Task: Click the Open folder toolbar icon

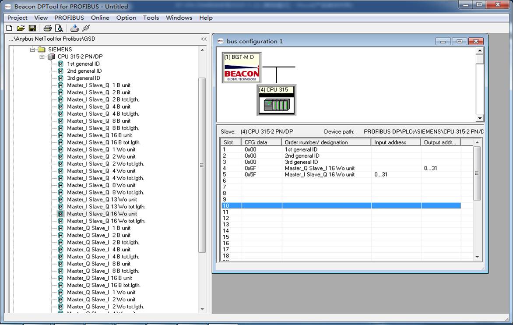Action: [x=21, y=28]
